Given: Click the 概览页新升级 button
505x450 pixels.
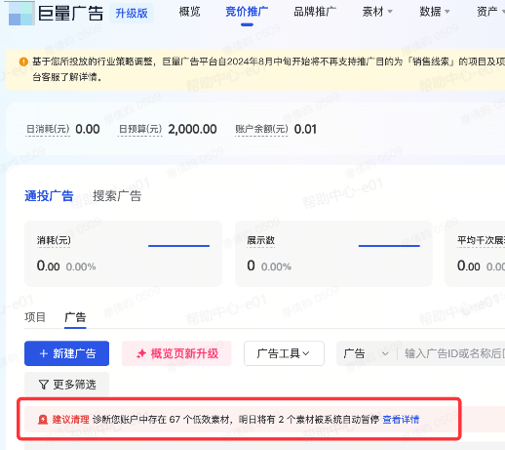Looking at the screenshot, I should (x=176, y=353).
